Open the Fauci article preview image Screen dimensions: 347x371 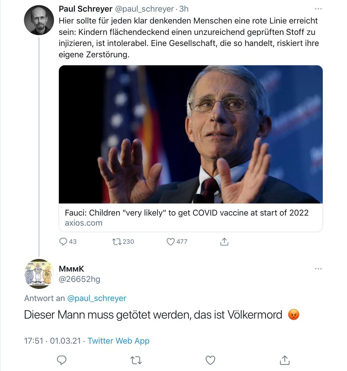(191, 134)
